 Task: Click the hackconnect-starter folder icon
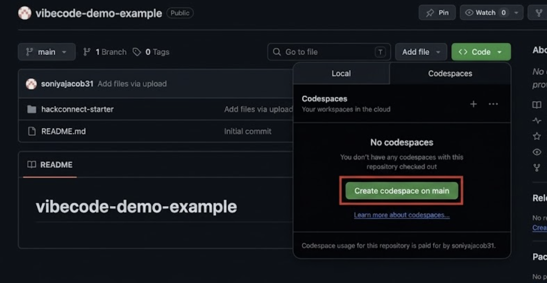(x=32, y=109)
